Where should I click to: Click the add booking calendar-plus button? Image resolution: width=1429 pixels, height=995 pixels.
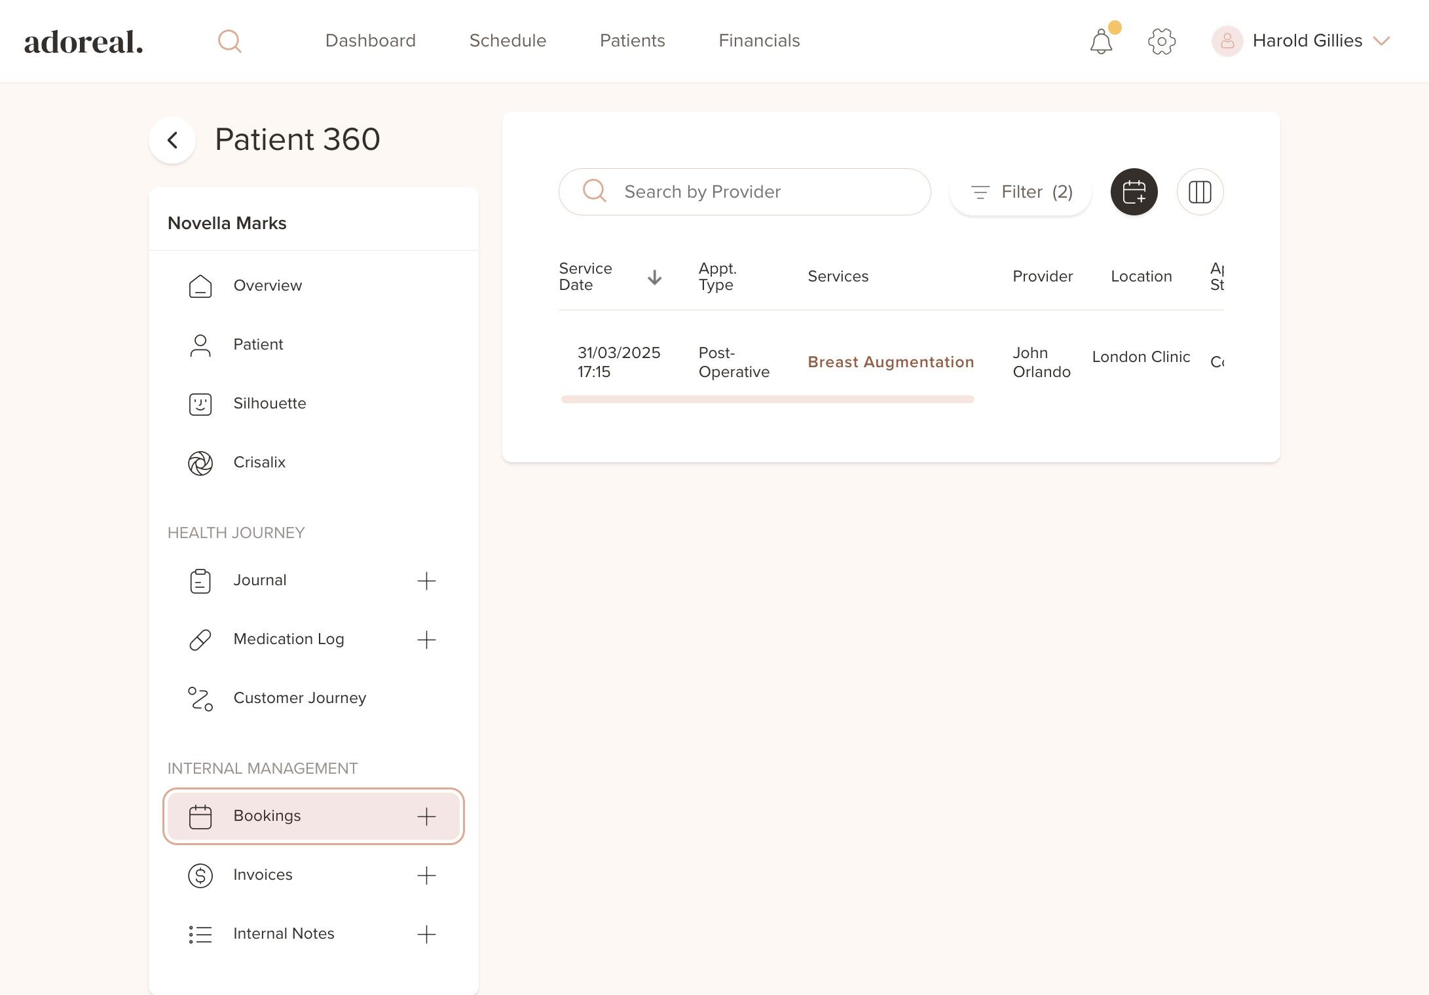[x=1134, y=192]
